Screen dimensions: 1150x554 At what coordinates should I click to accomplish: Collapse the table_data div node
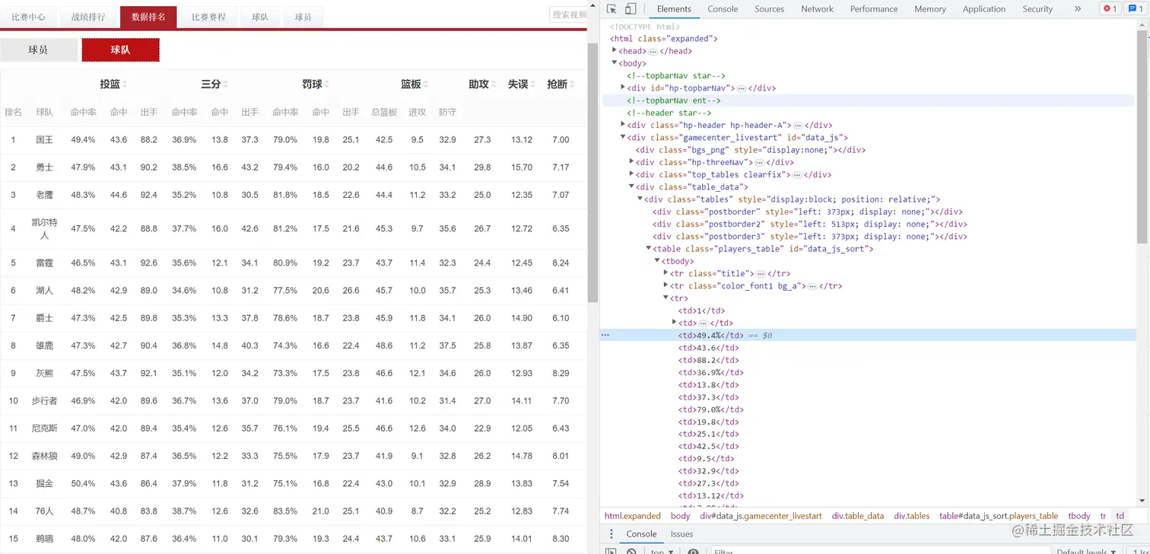point(631,186)
